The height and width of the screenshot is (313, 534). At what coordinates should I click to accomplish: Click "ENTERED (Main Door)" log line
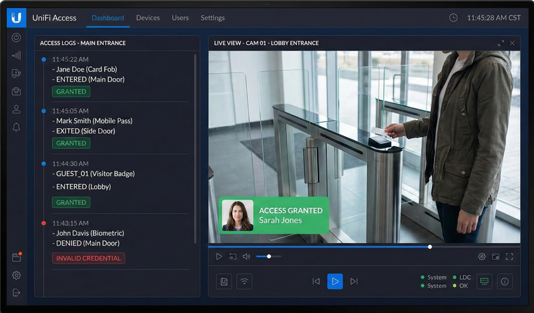[90, 79]
